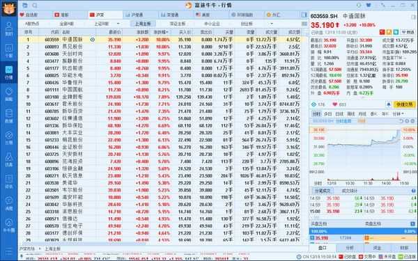The width and height of the screenshot is (418, 261).
Task: Click the red flag icon under stock price
Action: pos(382,32)
